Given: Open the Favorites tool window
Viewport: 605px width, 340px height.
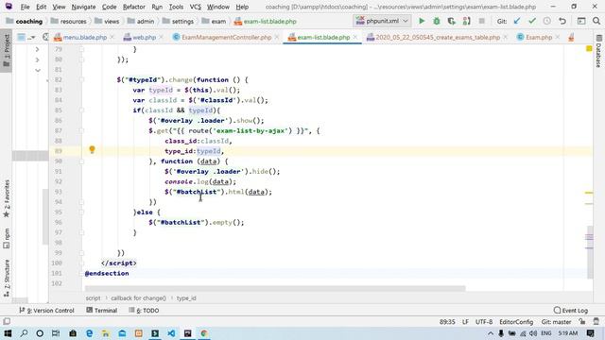Looking at the screenshot, I should [x=7, y=199].
